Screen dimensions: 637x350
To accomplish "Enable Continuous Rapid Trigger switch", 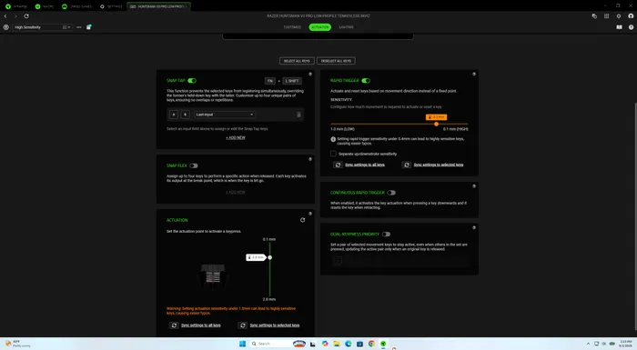I will click(x=391, y=193).
